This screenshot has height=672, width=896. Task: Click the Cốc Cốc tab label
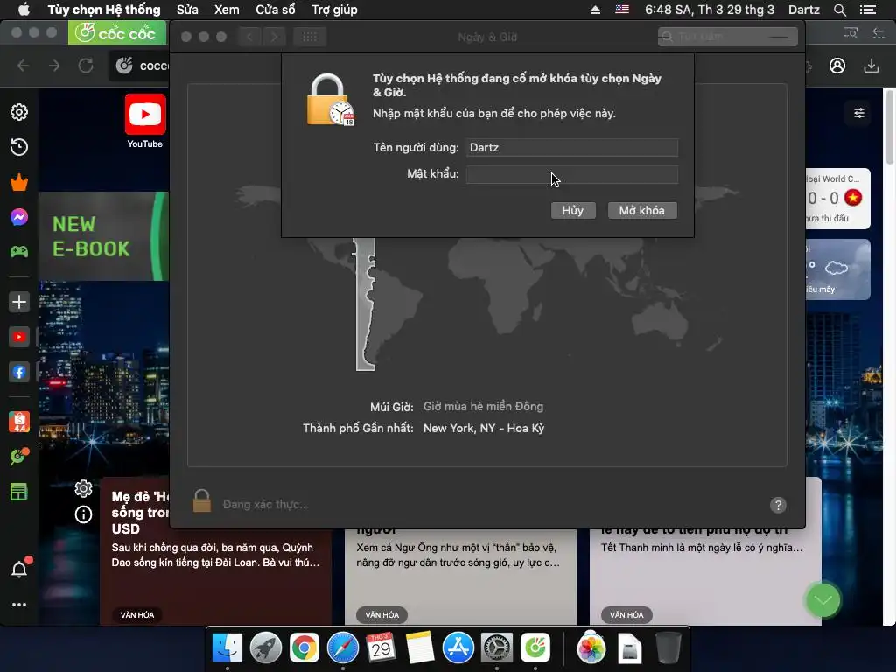coord(118,32)
